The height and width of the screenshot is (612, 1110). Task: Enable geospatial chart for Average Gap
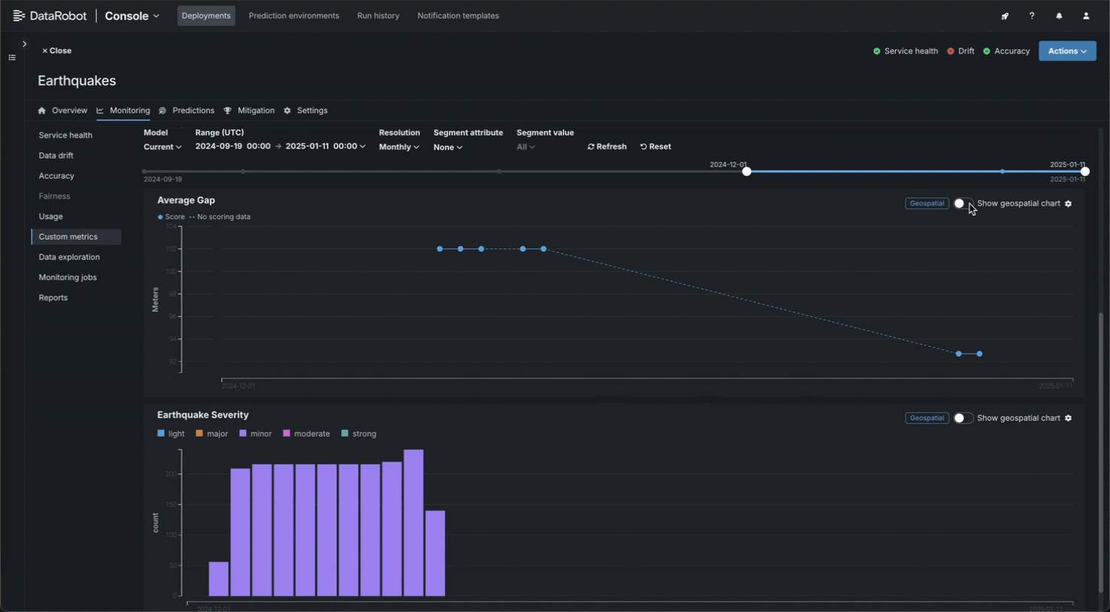963,204
